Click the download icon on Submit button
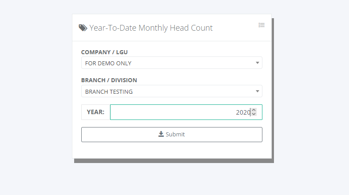 [x=161, y=134]
